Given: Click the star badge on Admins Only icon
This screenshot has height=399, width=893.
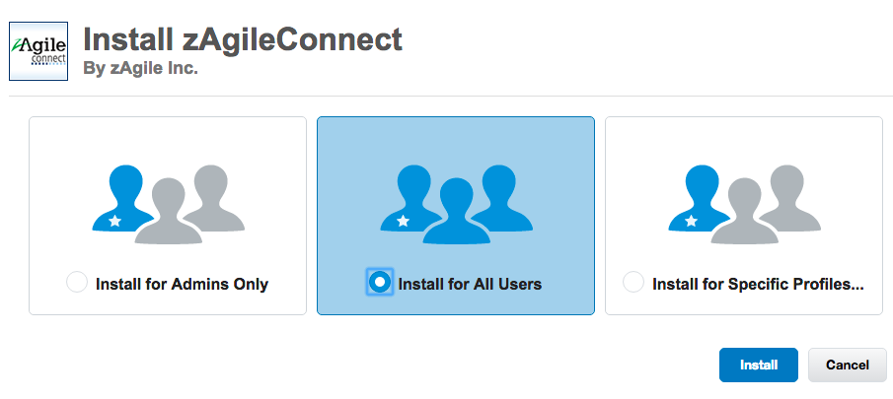Looking at the screenshot, I should tap(114, 221).
